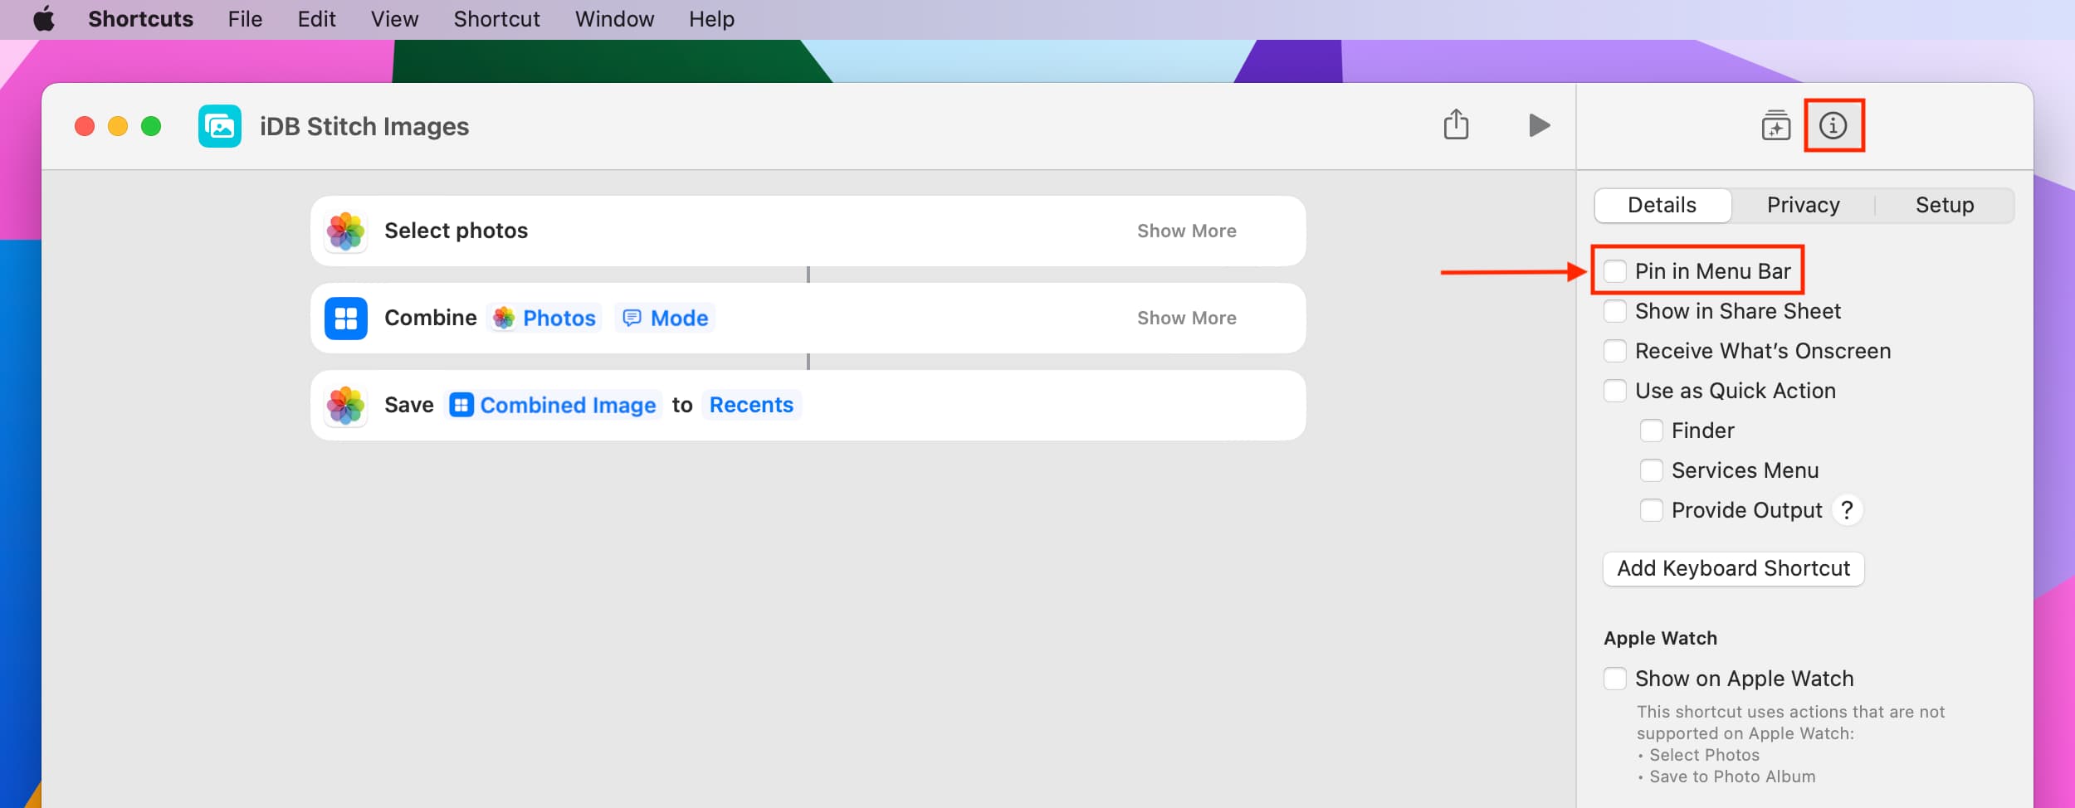Edit the iDB Stitch Images title
The height and width of the screenshot is (808, 2075).
click(x=364, y=126)
